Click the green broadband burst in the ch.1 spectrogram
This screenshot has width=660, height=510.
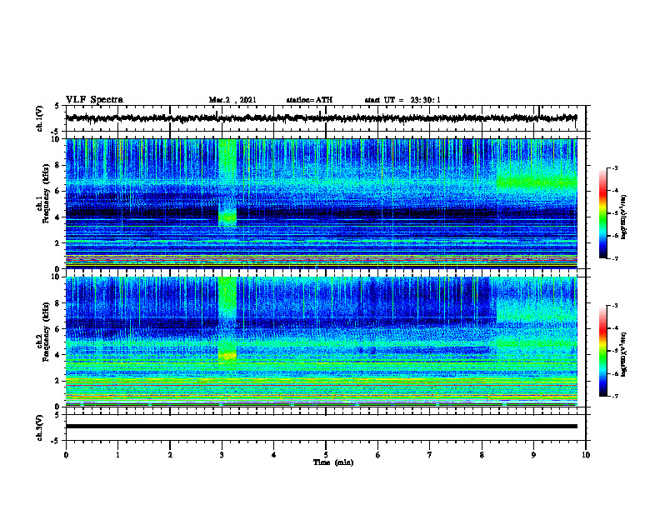point(227,183)
